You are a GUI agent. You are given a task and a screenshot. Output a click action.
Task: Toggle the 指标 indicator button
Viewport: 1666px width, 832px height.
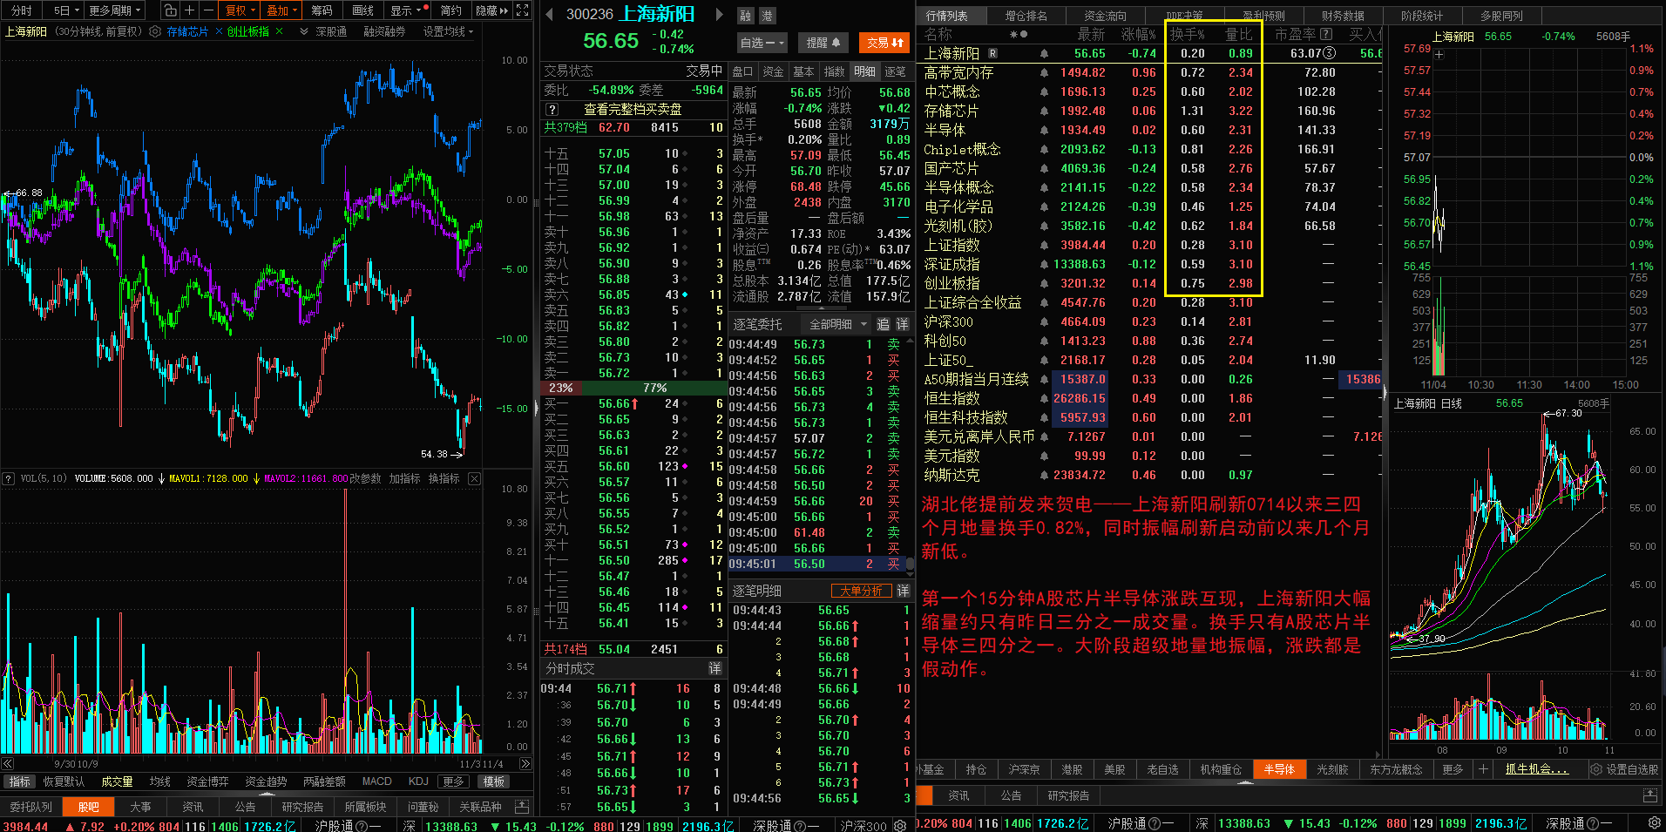pyautogui.click(x=19, y=781)
